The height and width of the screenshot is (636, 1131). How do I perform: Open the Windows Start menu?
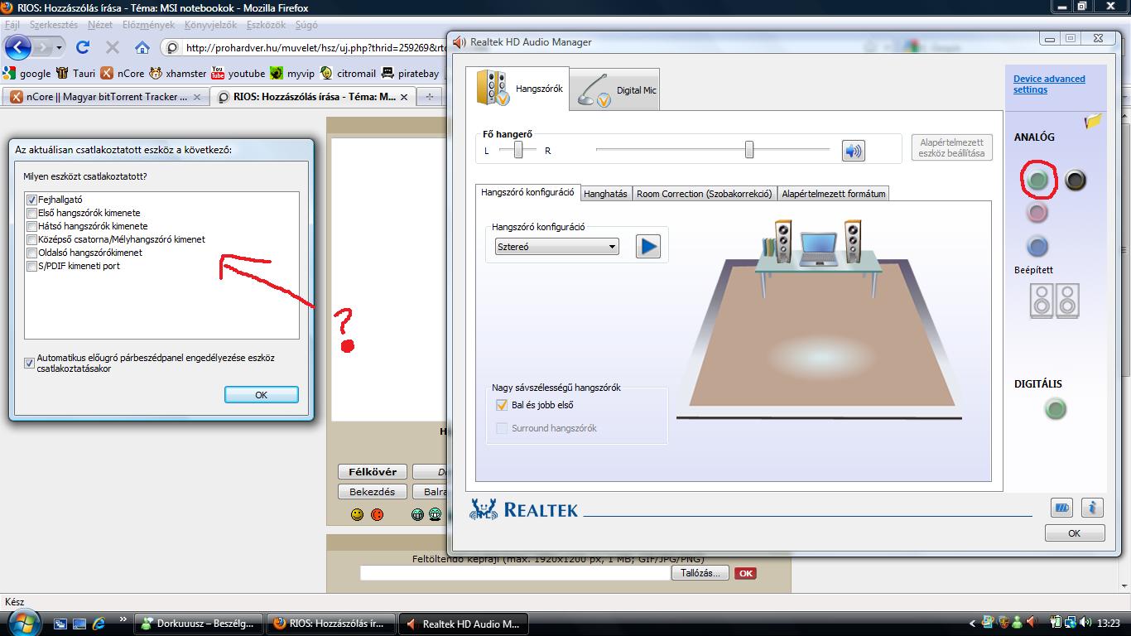22,623
